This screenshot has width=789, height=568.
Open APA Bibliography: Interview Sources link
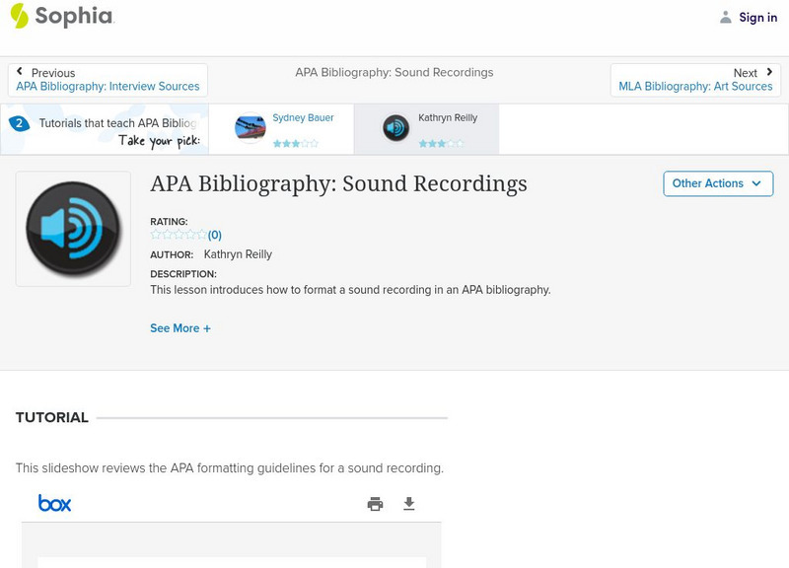(110, 86)
